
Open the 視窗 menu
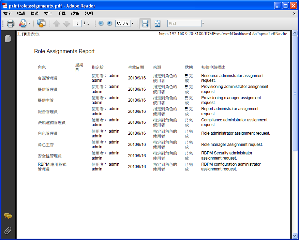pos(75,14)
